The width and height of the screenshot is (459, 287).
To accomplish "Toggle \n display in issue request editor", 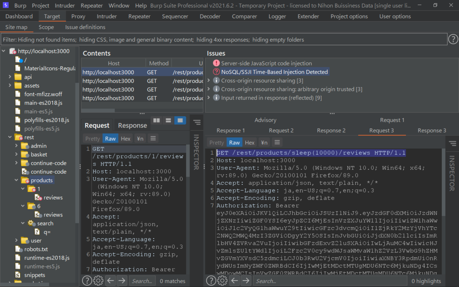I will [x=264, y=142].
